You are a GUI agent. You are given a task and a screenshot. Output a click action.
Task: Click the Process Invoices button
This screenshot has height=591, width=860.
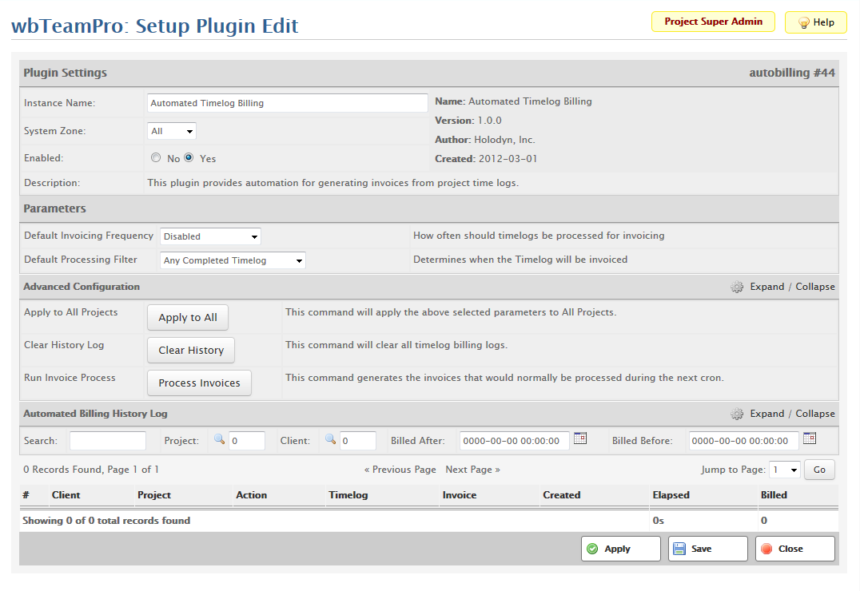(199, 383)
